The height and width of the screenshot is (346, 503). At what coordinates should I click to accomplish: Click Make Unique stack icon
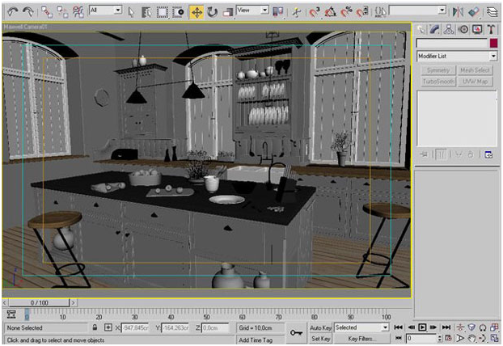click(x=459, y=154)
